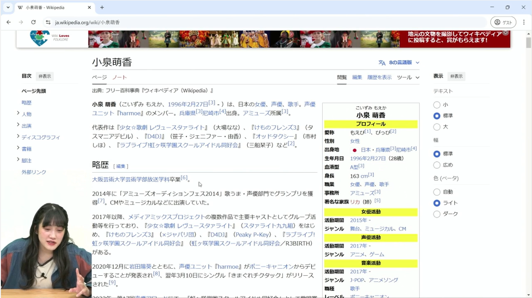Expand the 出演 contents section
Viewport: 532px width, 298px height.
(18, 124)
